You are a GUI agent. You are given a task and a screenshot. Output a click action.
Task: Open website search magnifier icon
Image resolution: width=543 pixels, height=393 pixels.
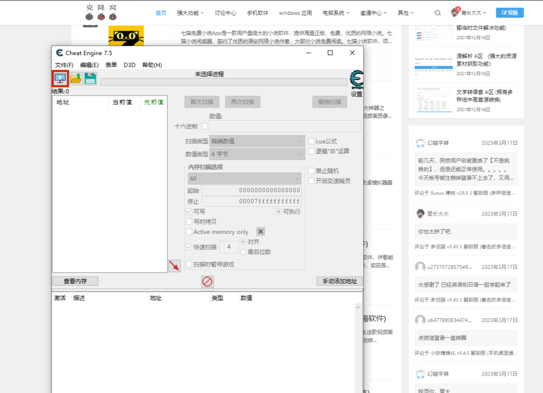click(437, 13)
